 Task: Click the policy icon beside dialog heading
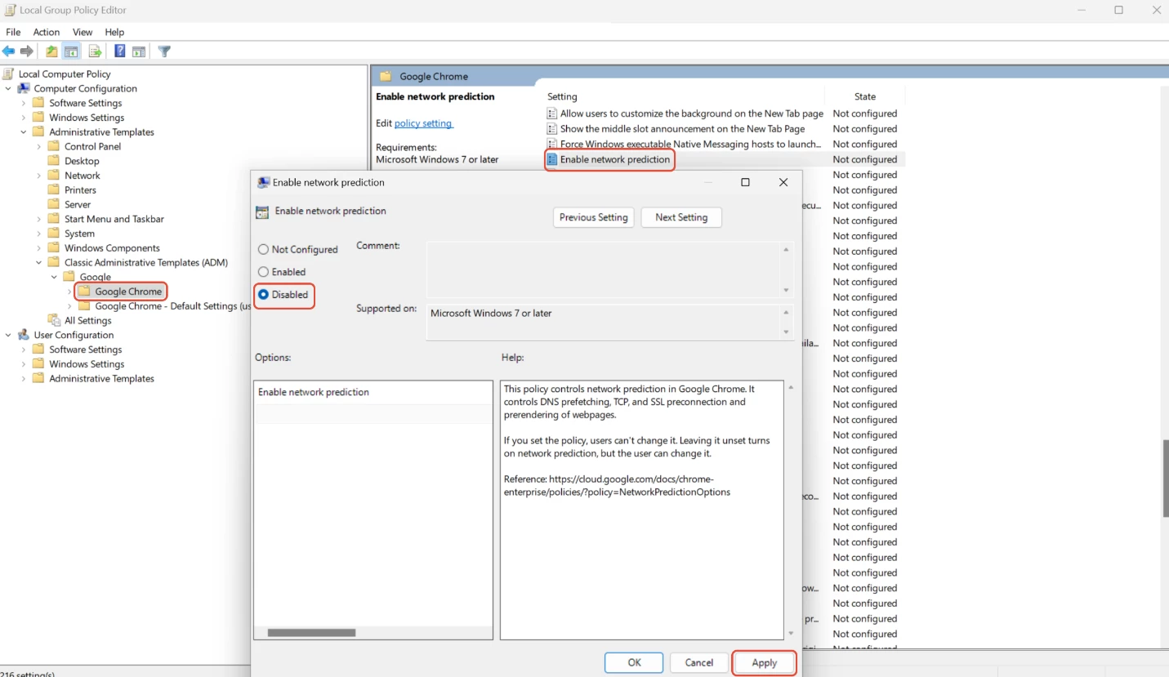[262, 212]
